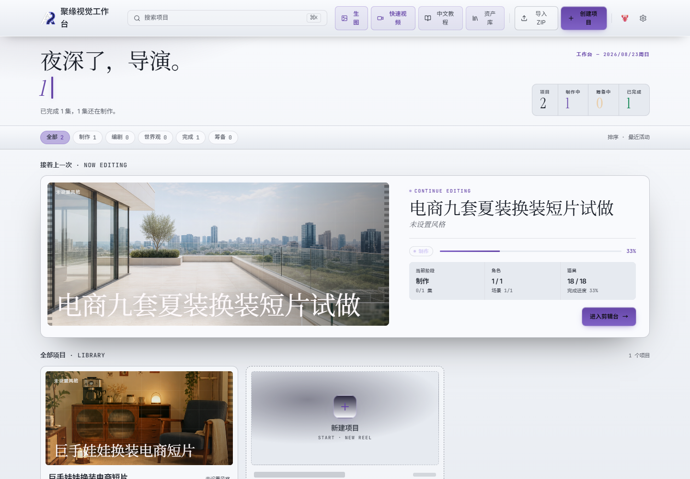
Task: Click the search magnifier icon
Action: 137,18
